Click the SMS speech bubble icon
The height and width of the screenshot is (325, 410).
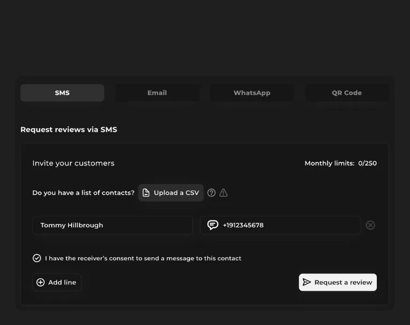(212, 225)
